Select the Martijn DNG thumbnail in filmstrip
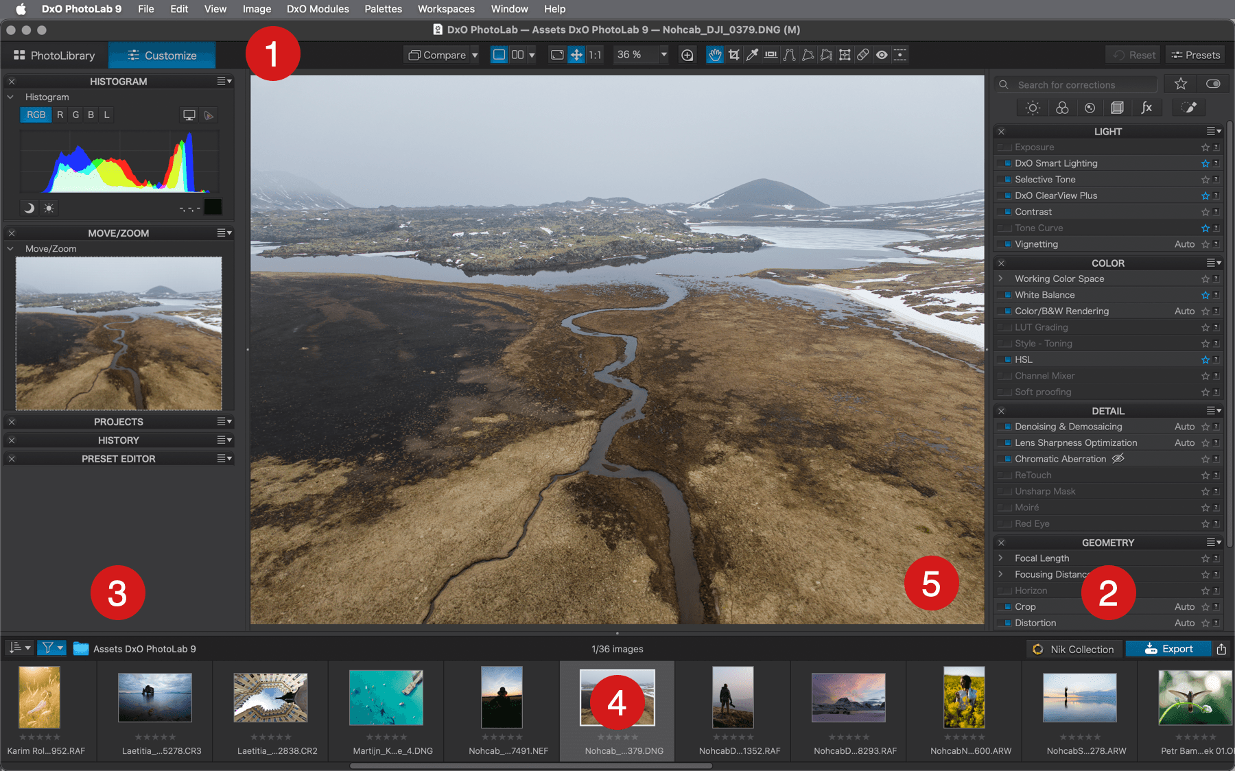 click(x=386, y=698)
